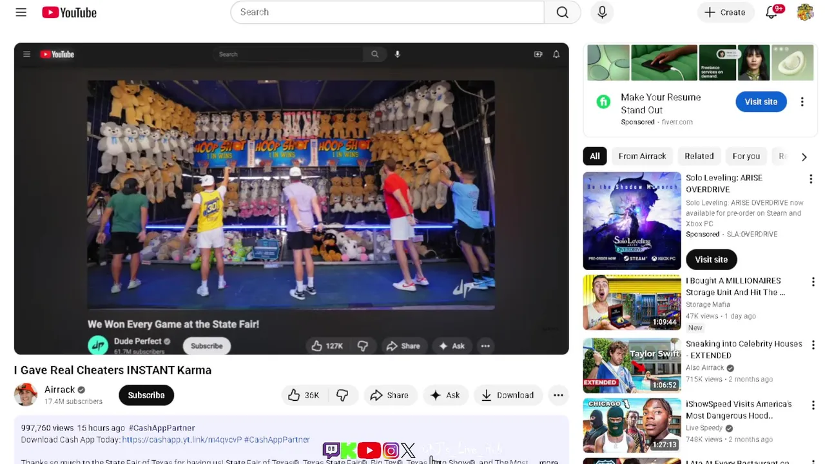The width and height of the screenshot is (825, 464).
Task: Click the Fiverr logo icon in the ad
Action: 603,102
